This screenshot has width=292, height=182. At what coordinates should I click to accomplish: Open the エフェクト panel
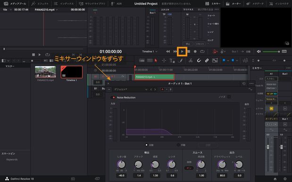pyautogui.click(x=40, y=4)
